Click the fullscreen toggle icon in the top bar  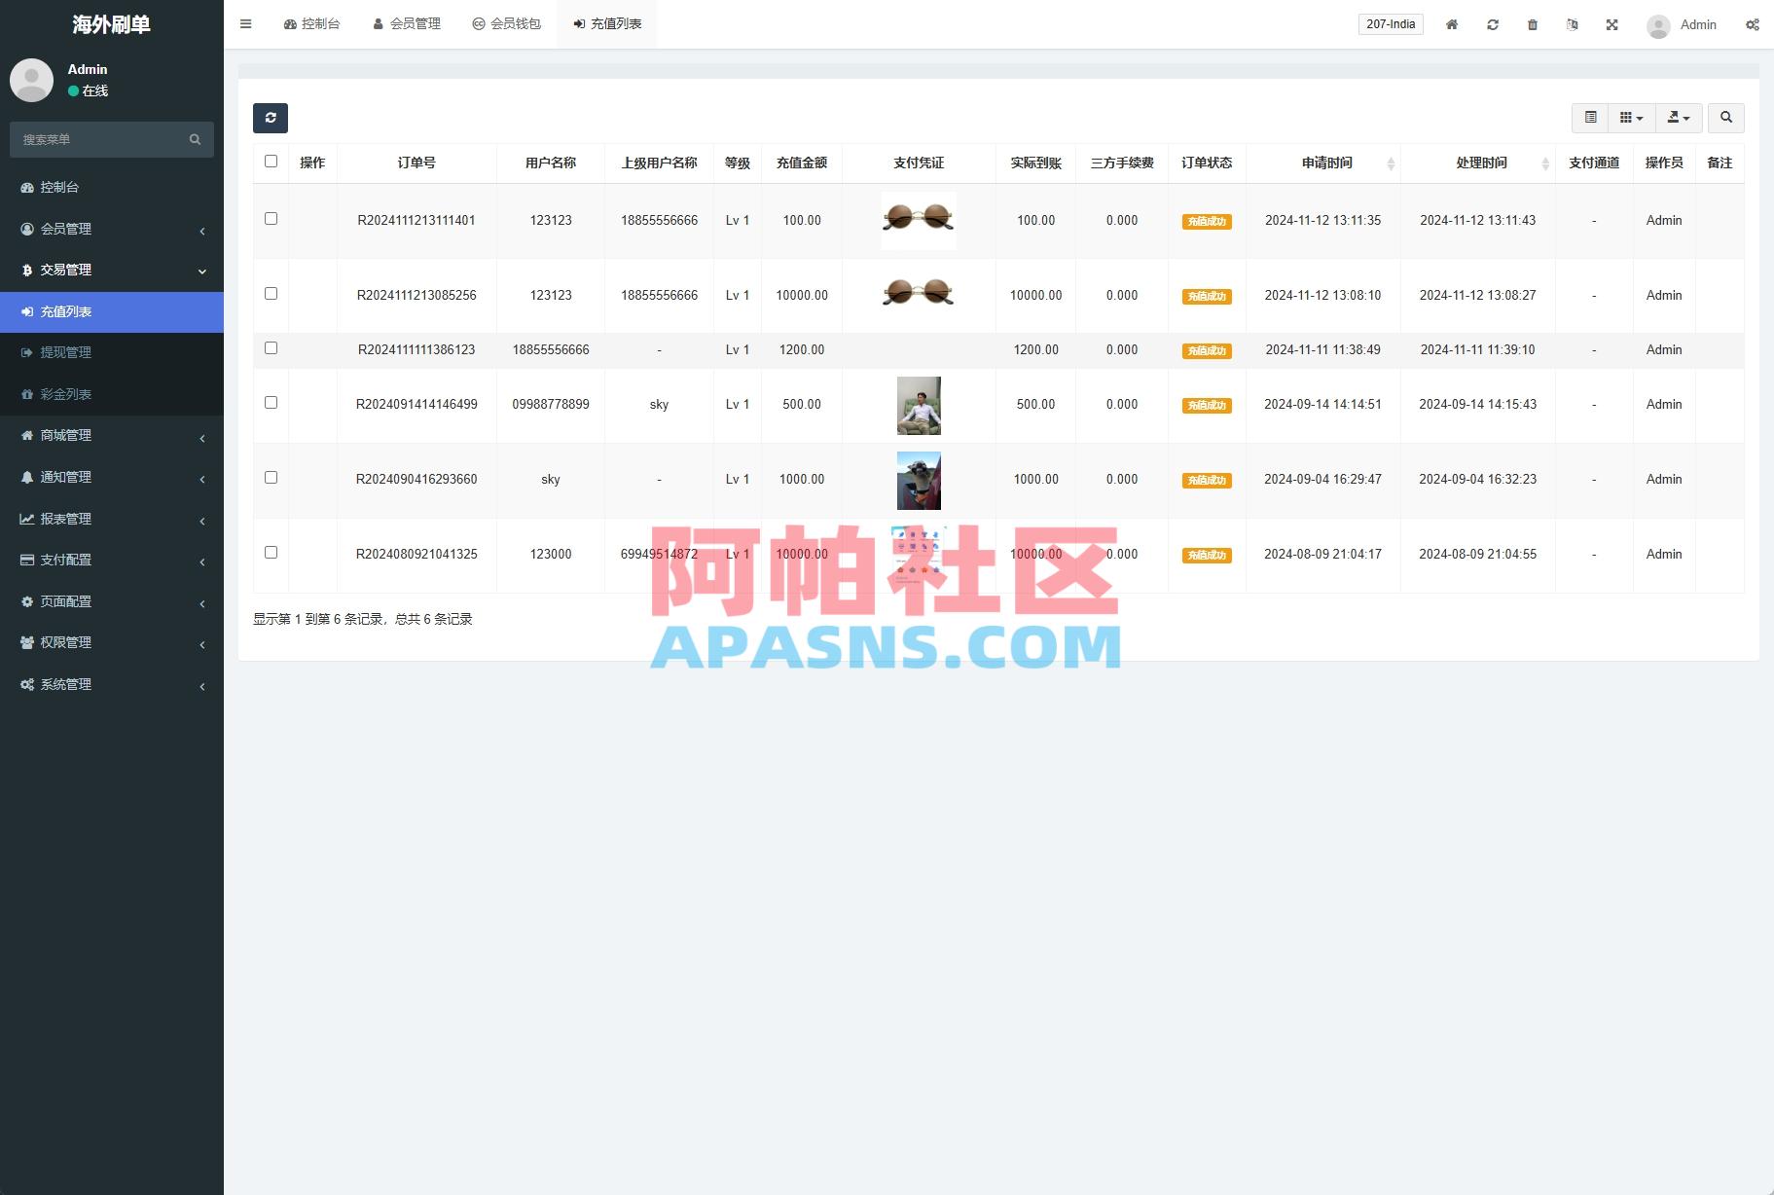click(1612, 24)
